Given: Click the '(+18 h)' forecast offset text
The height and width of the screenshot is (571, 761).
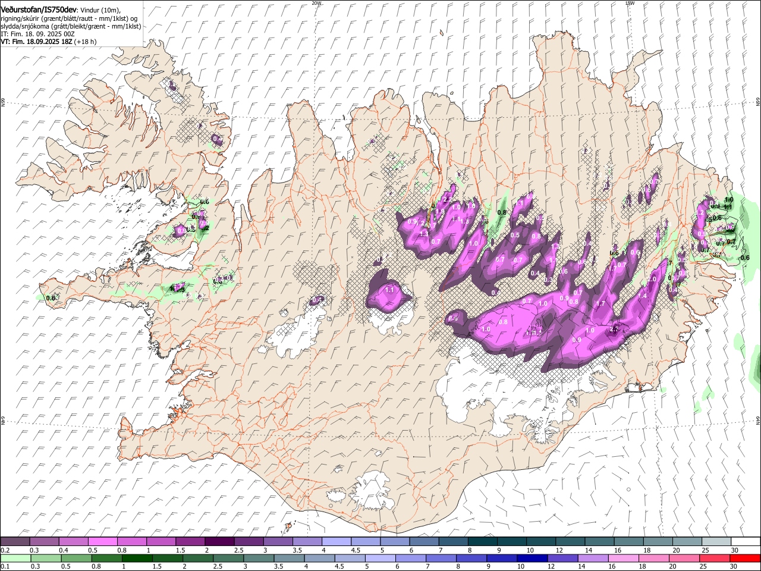Looking at the screenshot, I should click(x=86, y=42).
